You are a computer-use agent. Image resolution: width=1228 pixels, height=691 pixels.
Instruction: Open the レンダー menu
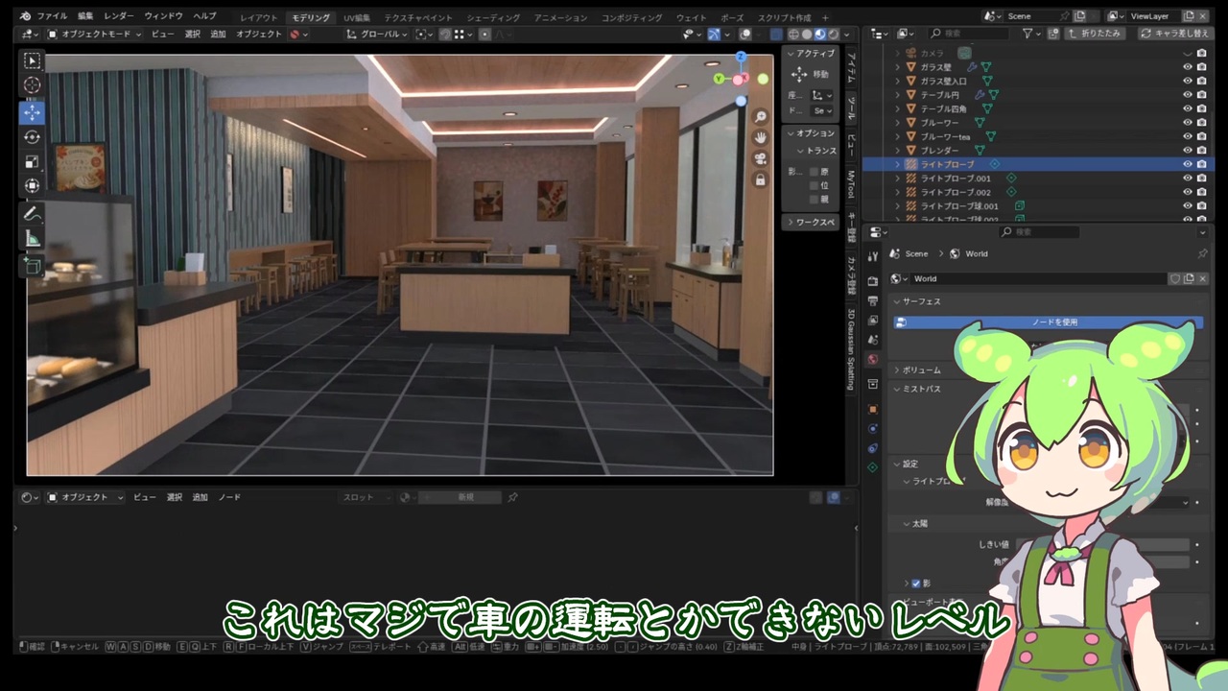pyautogui.click(x=119, y=17)
